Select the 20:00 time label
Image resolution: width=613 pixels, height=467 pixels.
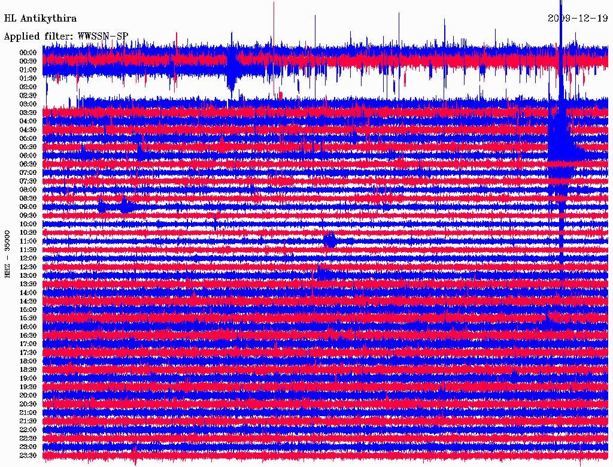pyautogui.click(x=28, y=395)
